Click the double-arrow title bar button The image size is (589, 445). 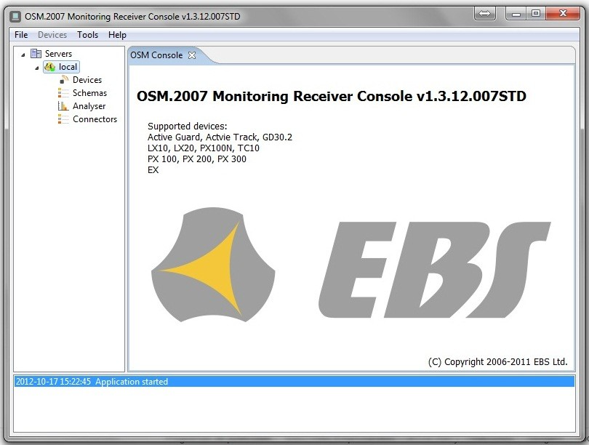pos(484,14)
